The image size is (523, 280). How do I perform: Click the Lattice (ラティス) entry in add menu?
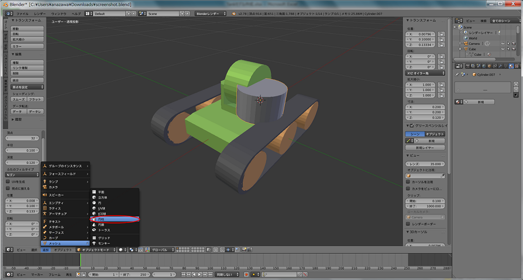coord(55,208)
